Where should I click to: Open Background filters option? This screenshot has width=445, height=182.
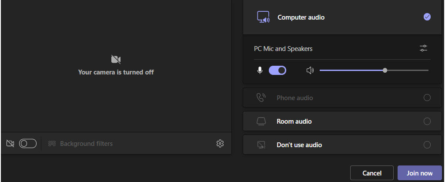pos(80,144)
